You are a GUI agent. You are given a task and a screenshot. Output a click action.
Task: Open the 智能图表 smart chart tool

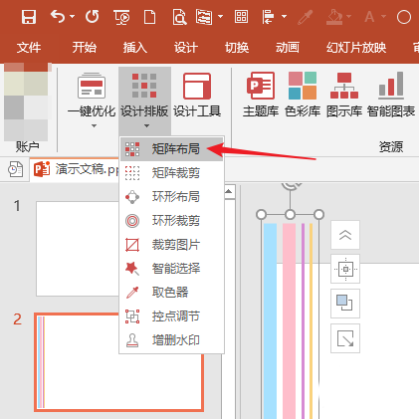click(391, 96)
